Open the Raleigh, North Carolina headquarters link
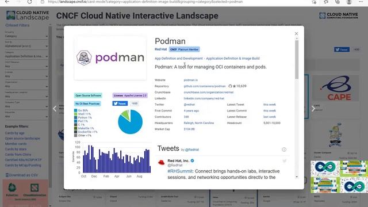Image resolution: width=368 pixels, height=207 pixels. click(x=199, y=123)
